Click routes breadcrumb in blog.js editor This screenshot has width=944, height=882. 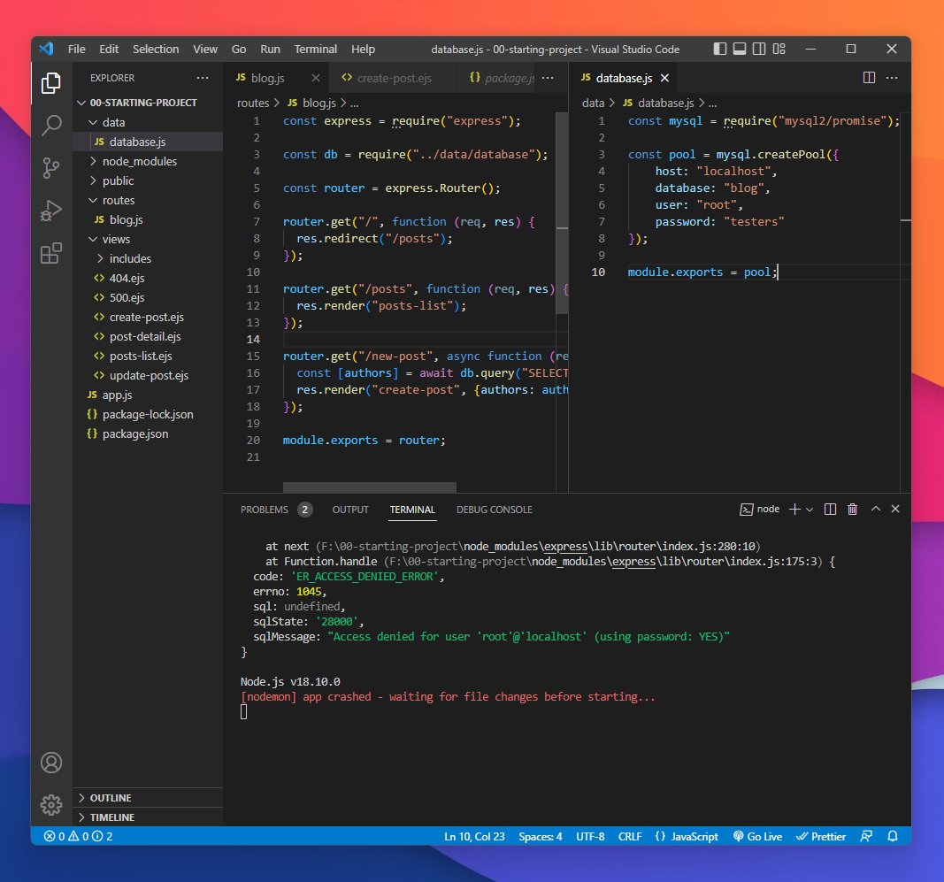(x=253, y=103)
